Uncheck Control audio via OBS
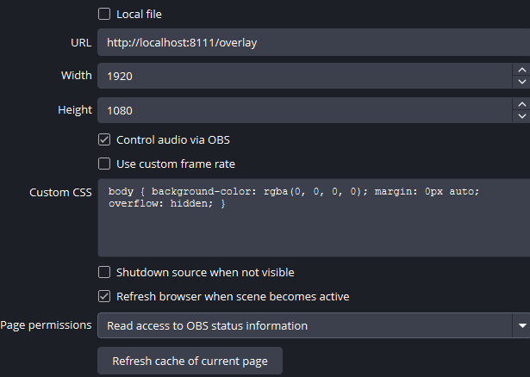 [x=104, y=139]
